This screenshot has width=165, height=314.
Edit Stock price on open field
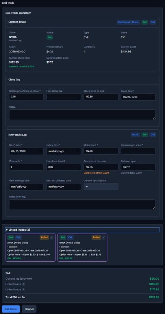coord(101,167)
